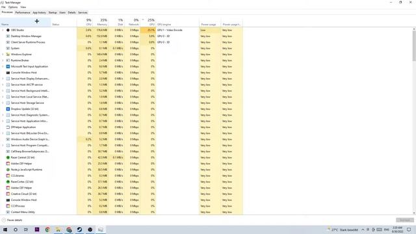This screenshot has width=416, height=234.
Task: Expand the Windows Explorer process group
Action: 3,55
